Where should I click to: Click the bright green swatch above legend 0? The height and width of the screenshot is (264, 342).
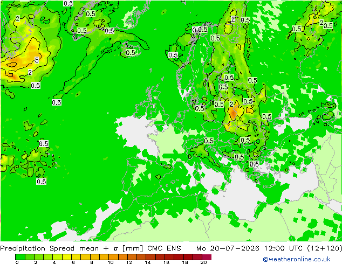20,257
